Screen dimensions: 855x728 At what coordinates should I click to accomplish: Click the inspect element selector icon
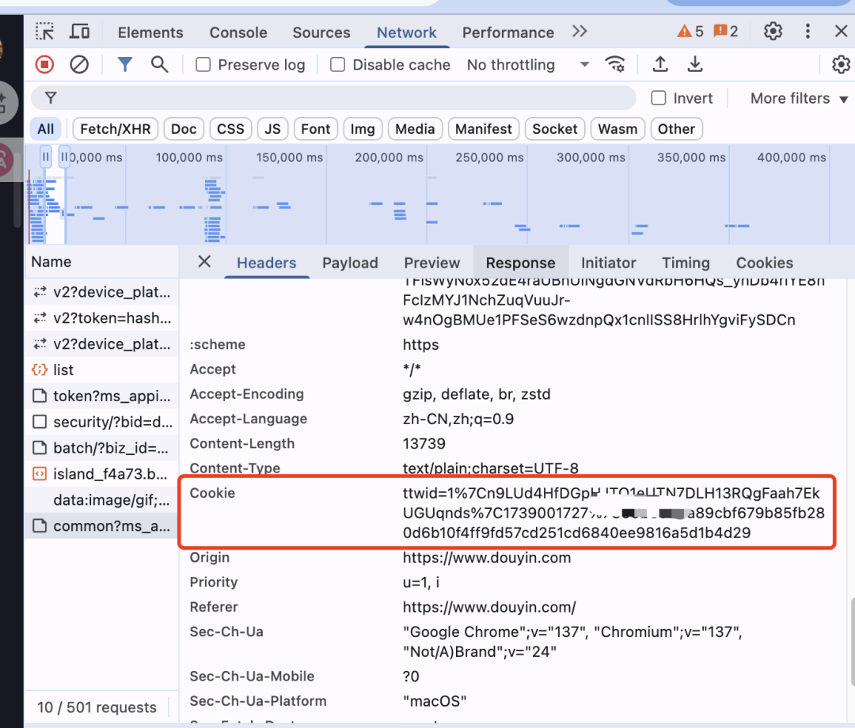click(x=45, y=32)
